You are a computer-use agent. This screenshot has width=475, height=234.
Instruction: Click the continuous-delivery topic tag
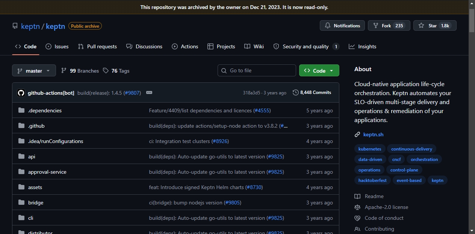point(412,149)
